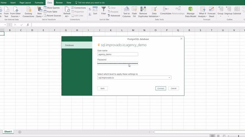Open the Sort dialog
The image size is (245, 137).
coord(95,11)
